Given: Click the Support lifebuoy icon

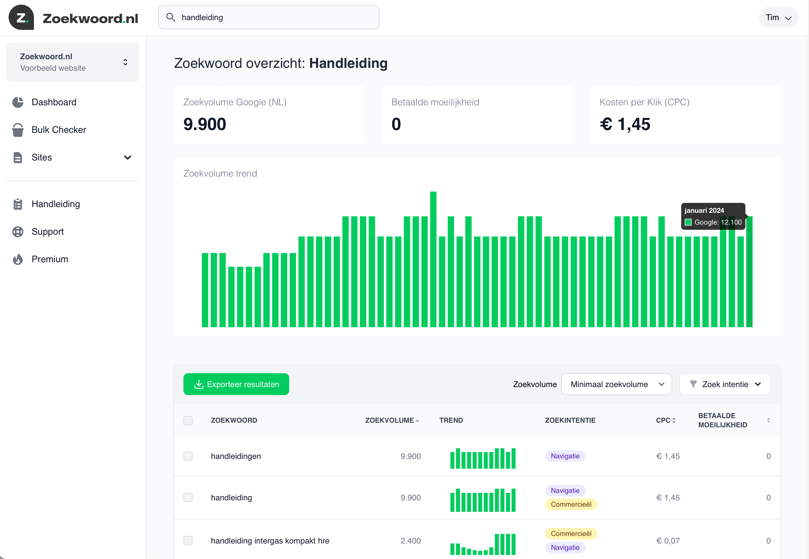Looking at the screenshot, I should point(18,232).
